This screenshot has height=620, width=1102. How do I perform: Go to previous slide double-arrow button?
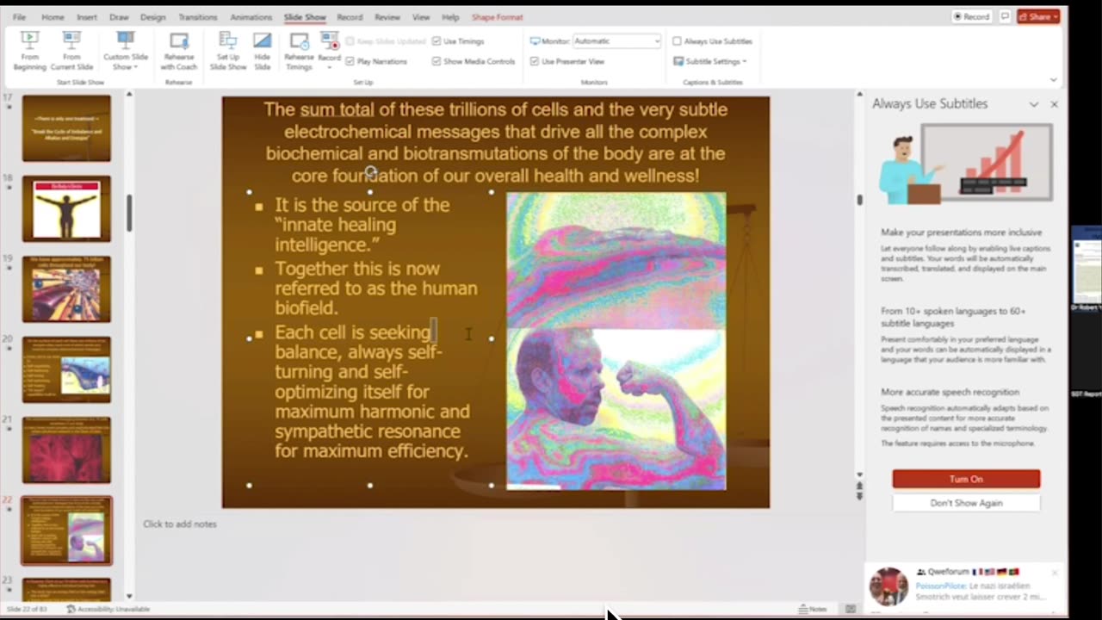pyautogui.click(x=859, y=487)
